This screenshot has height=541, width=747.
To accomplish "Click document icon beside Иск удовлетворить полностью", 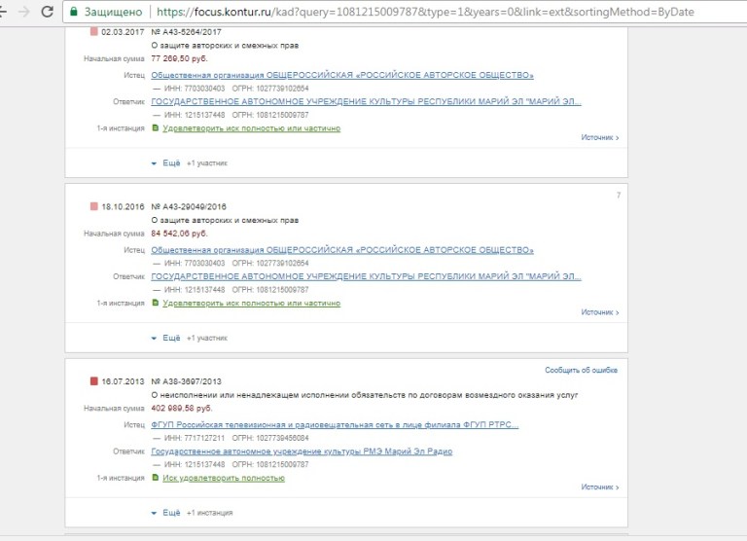I will tap(155, 478).
